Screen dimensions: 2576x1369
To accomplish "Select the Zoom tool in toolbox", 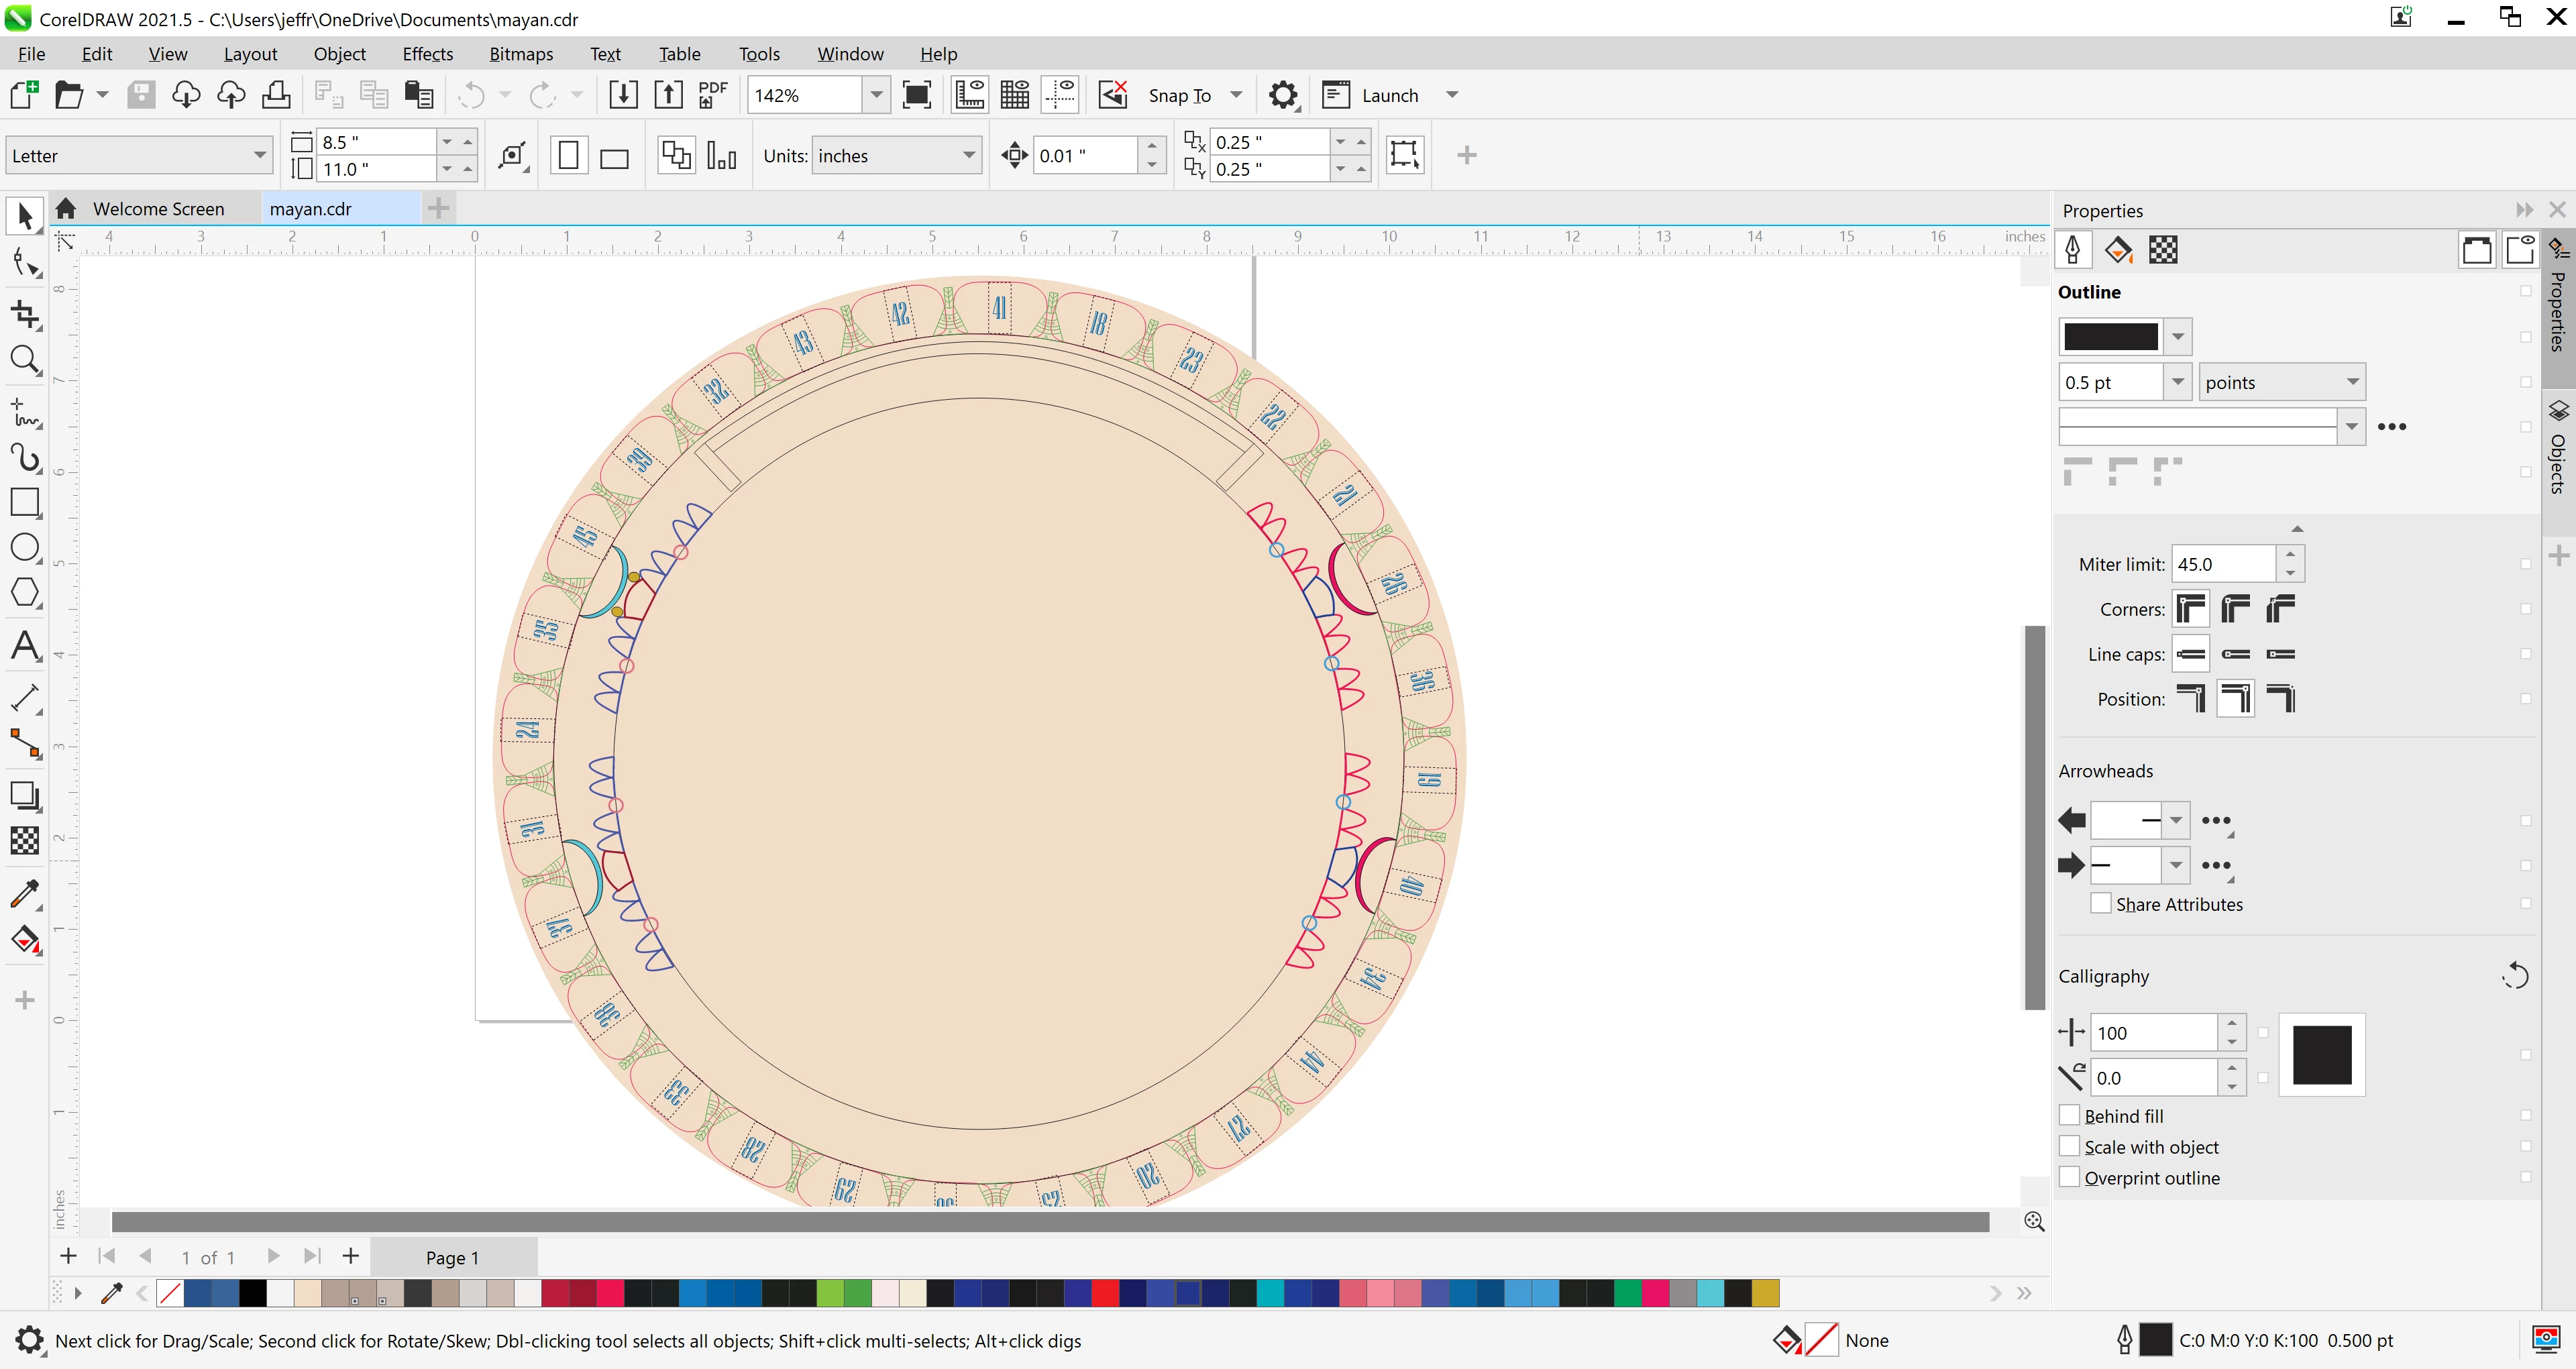I will pyautogui.click(x=24, y=360).
